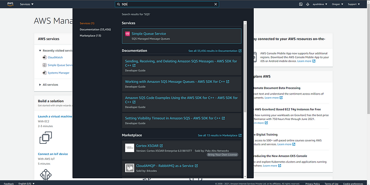
Task: Open the notifications bell
Action: (308, 4)
